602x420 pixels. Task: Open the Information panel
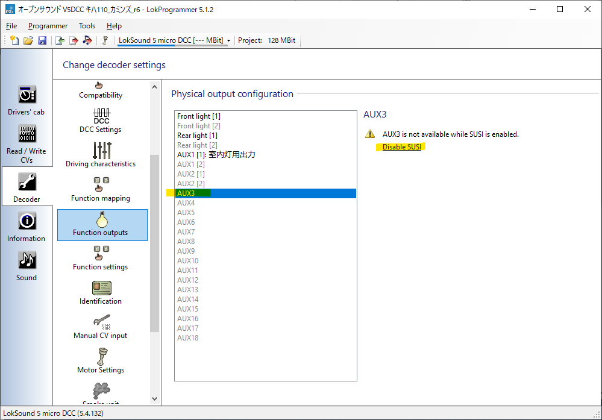coord(27,227)
